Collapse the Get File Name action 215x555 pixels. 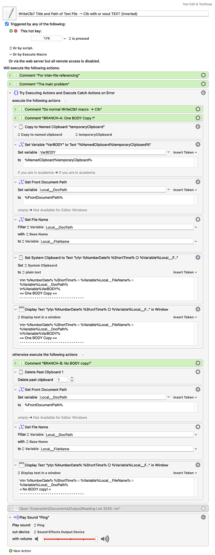[15, 219]
